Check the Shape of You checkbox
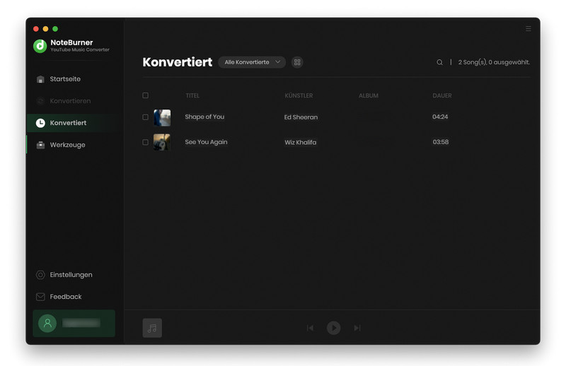 pyautogui.click(x=146, y=117)
